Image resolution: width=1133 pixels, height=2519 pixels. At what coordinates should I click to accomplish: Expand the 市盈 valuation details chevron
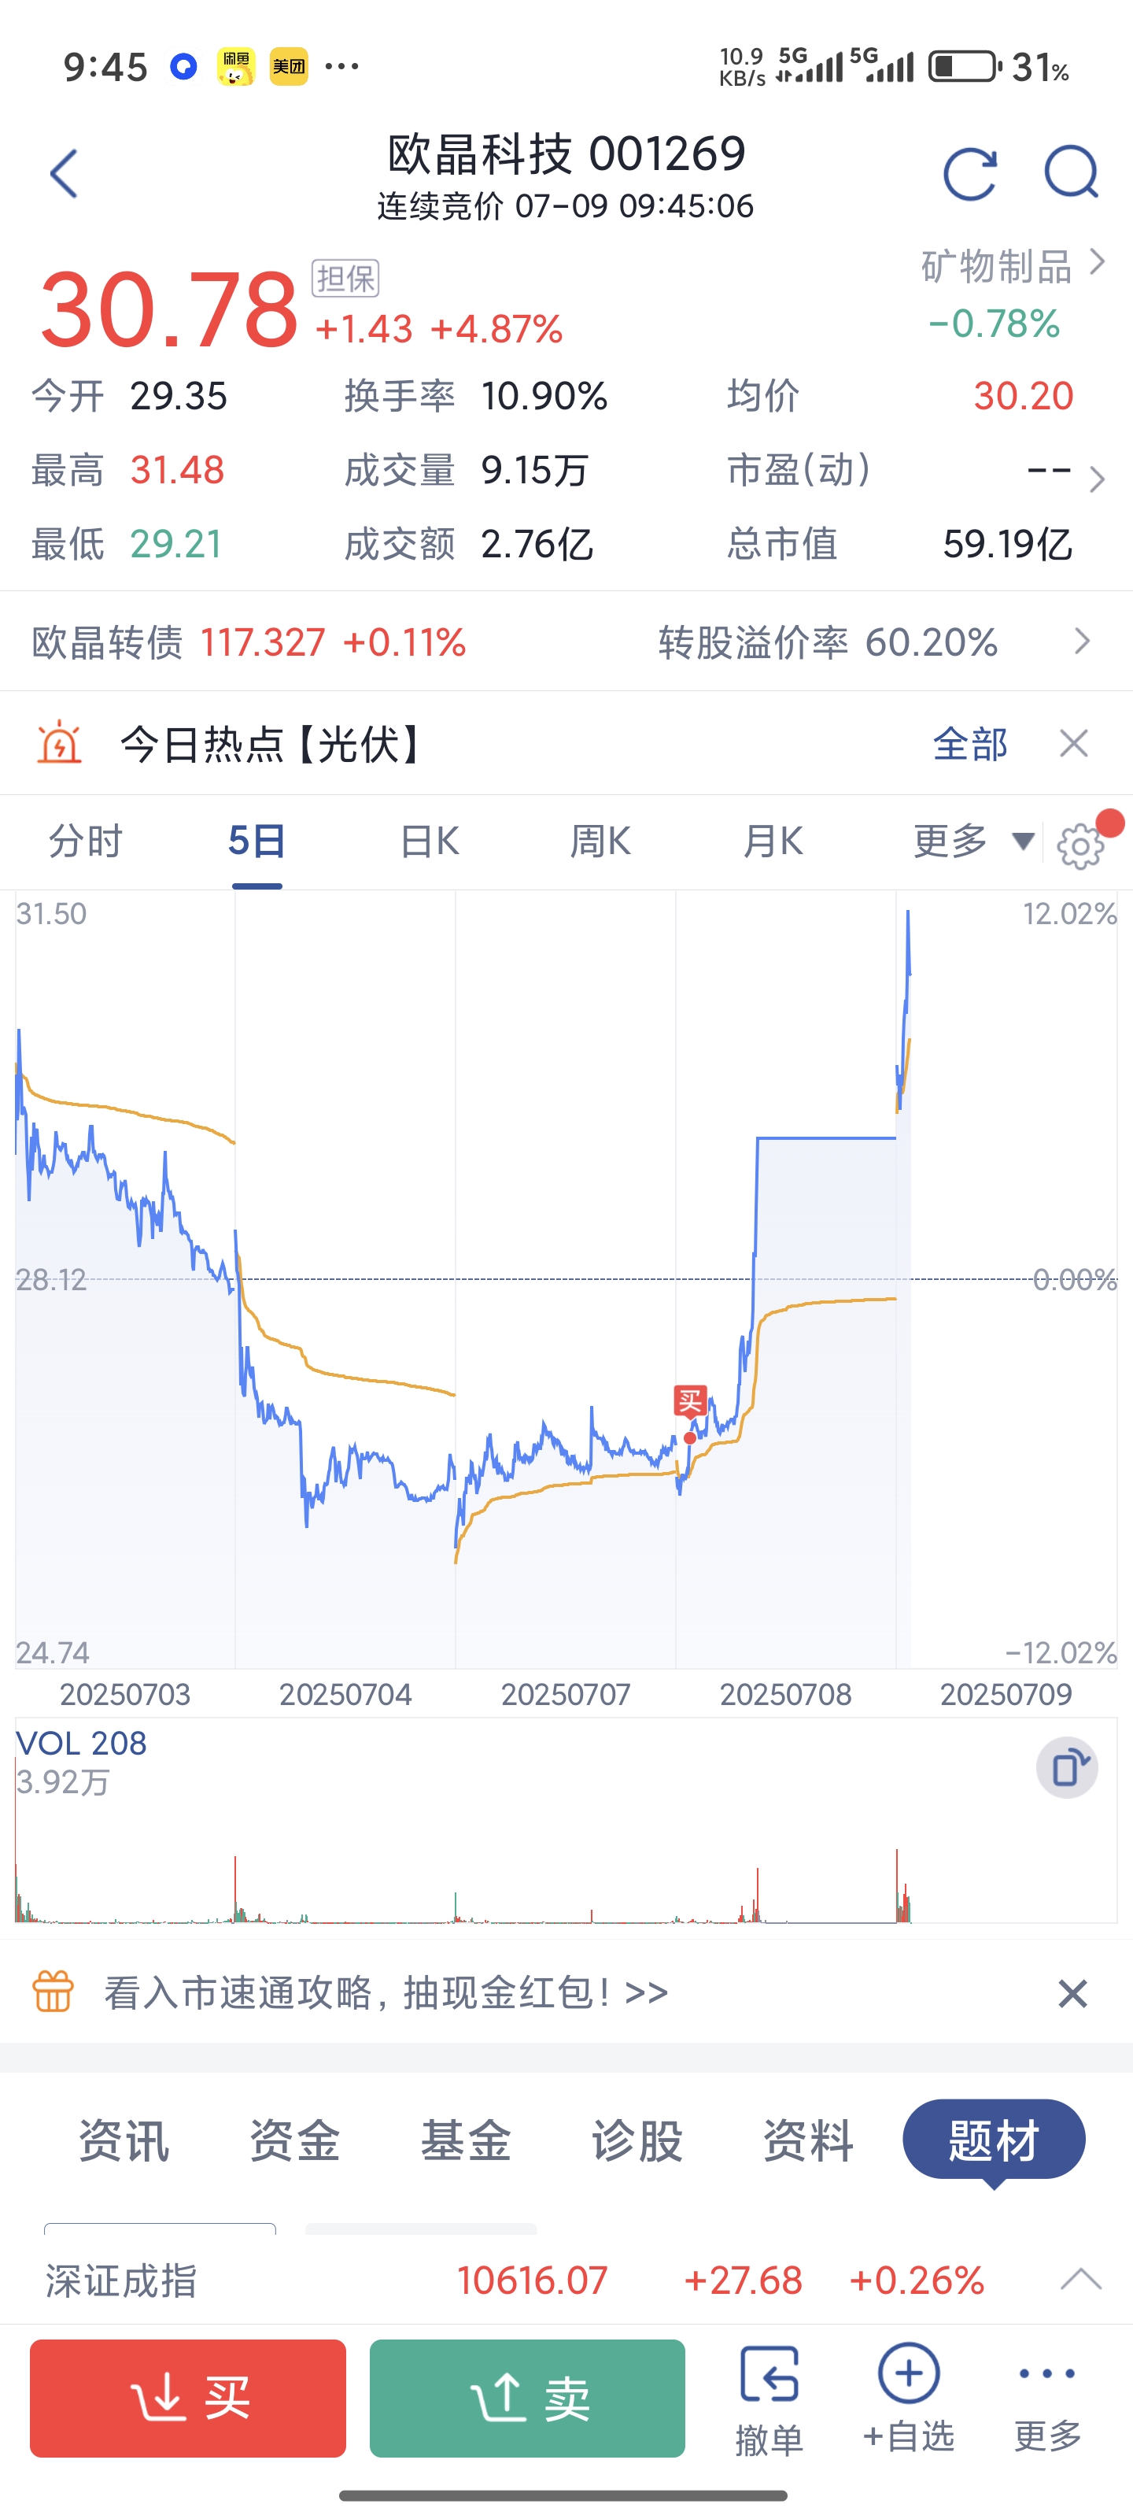[x=1097, y=478]
